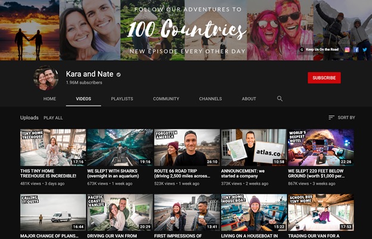Image resolution: width=372 pixels, height=239 pixels.
Task: Click title ROUTE 66 ROAD TRIP
Action: coord(182,173)
